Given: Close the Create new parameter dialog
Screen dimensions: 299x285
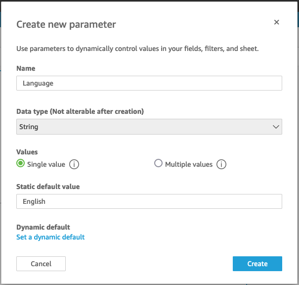Looking at the screenshot, I should click(x=277, y=22).
